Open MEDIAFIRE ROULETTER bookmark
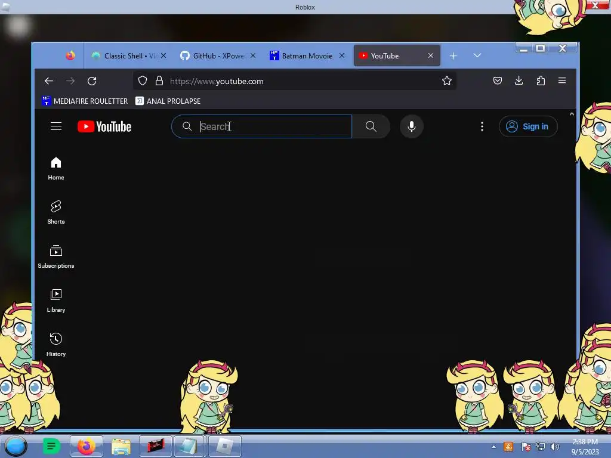 (85, 101)
